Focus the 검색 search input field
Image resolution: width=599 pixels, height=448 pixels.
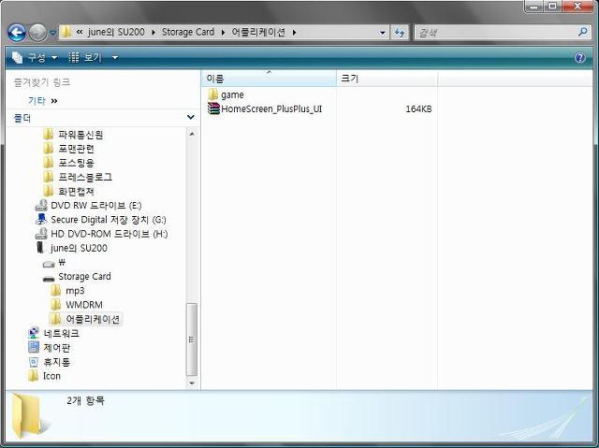point(495,33)
